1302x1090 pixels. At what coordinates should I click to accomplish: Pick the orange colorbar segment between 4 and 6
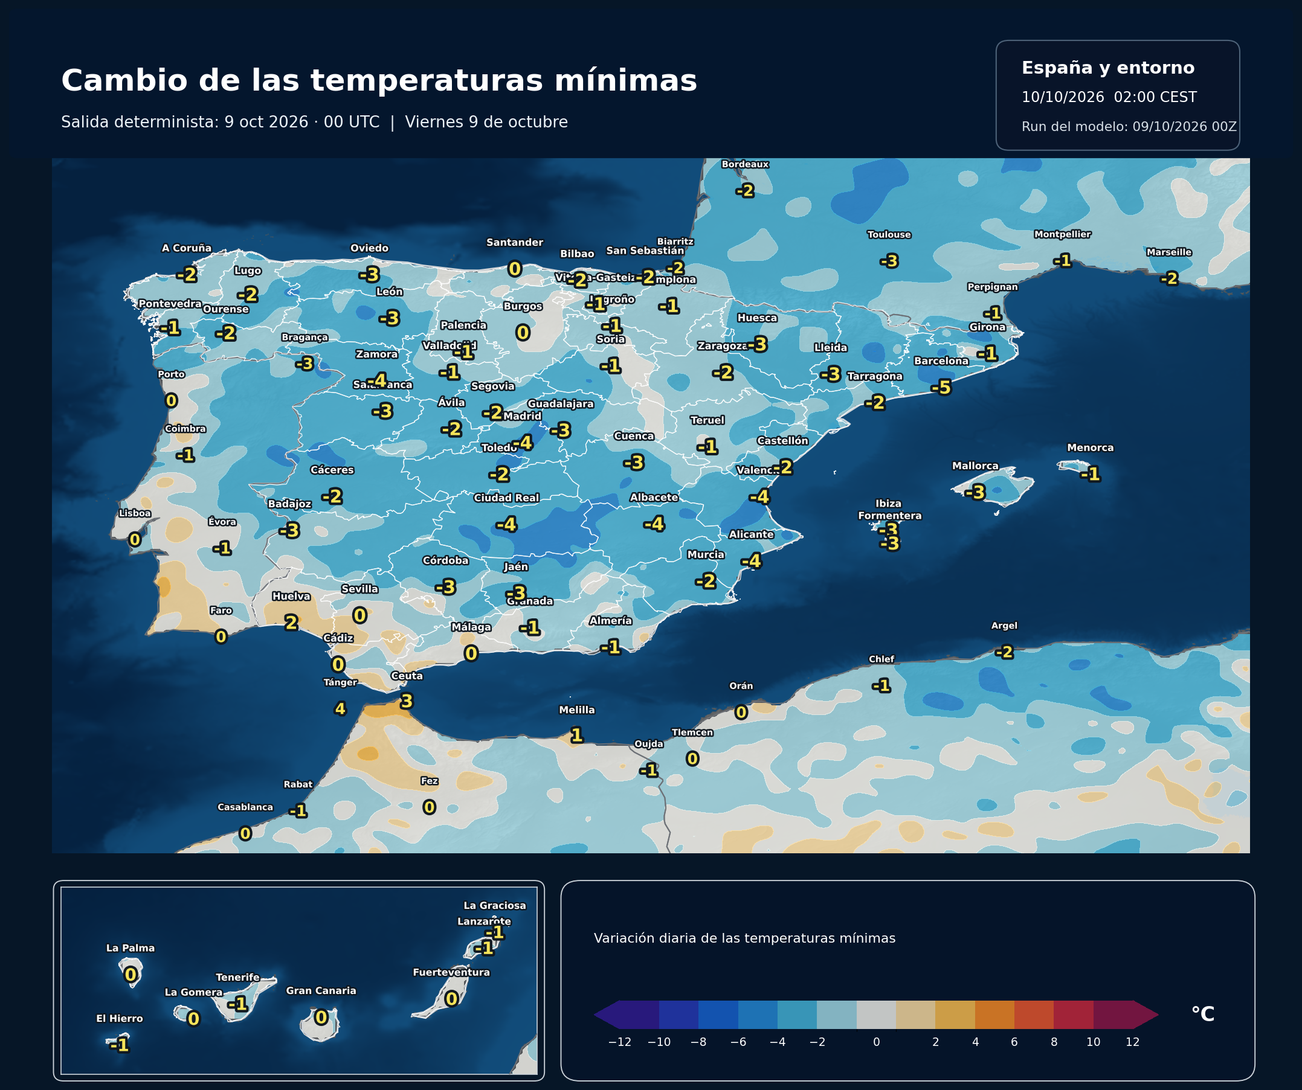pyautogui.click(x=994, y=1015)
